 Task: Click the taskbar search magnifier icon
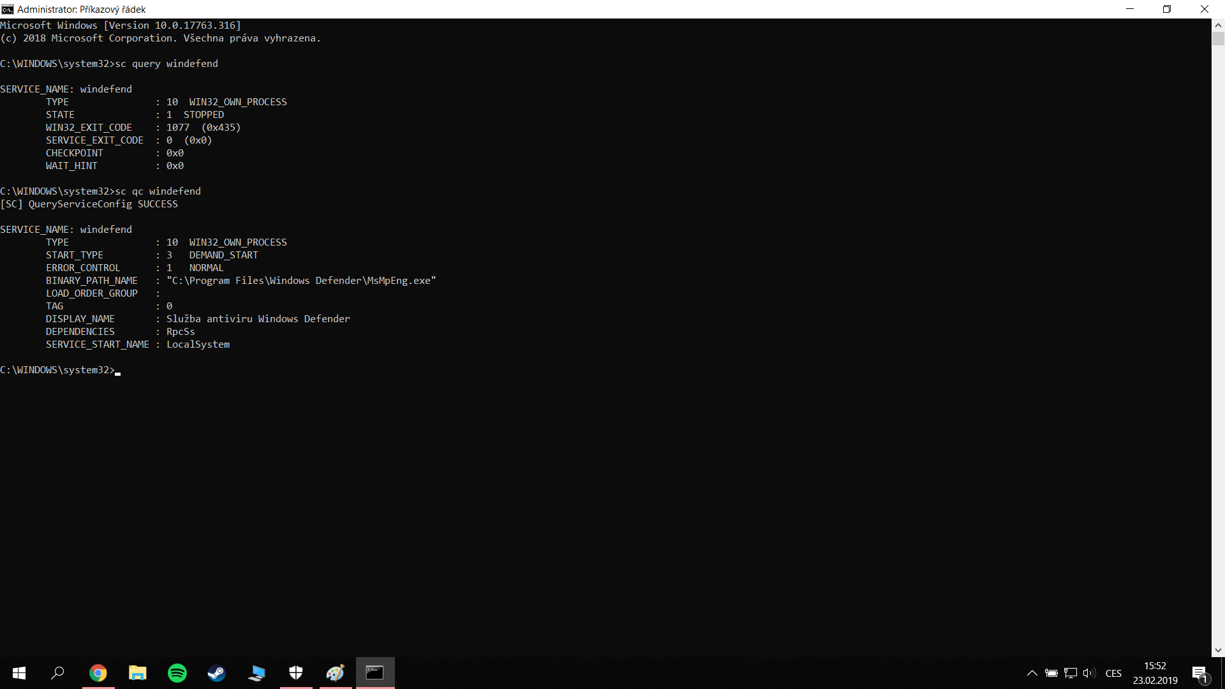[x=57, y=673]
